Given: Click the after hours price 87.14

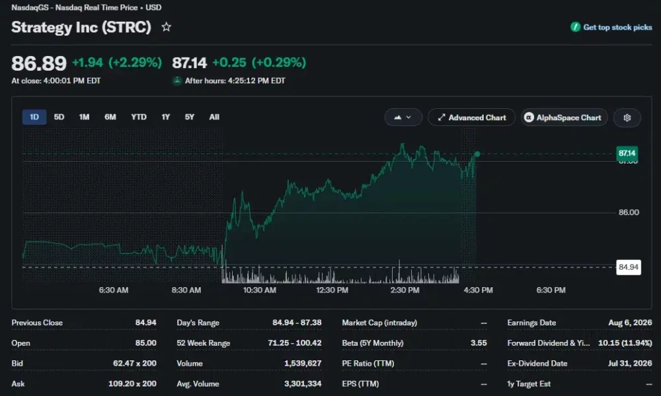Looking at the screenshot, I should [x=189, y=63].
